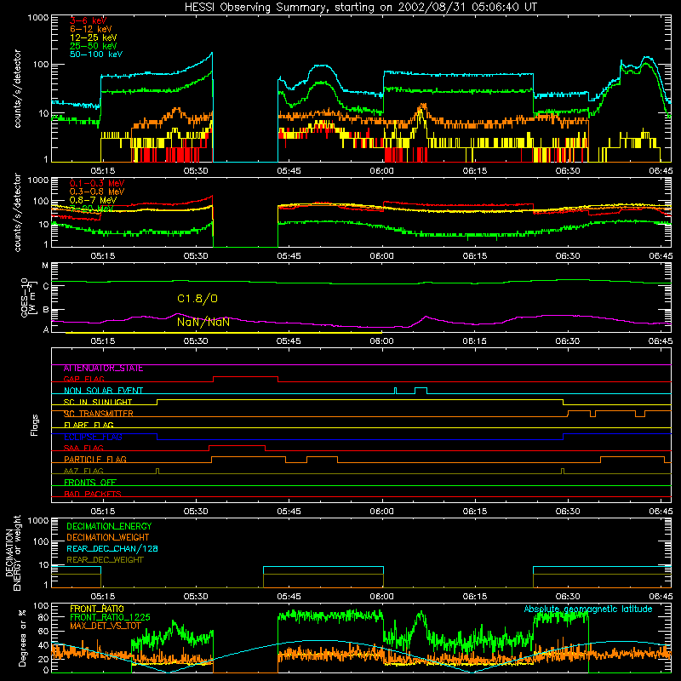Viewport: 681px width, 681px height.
Task: Click the PARTICLE_FLAG label
Action: click(95, 459)
